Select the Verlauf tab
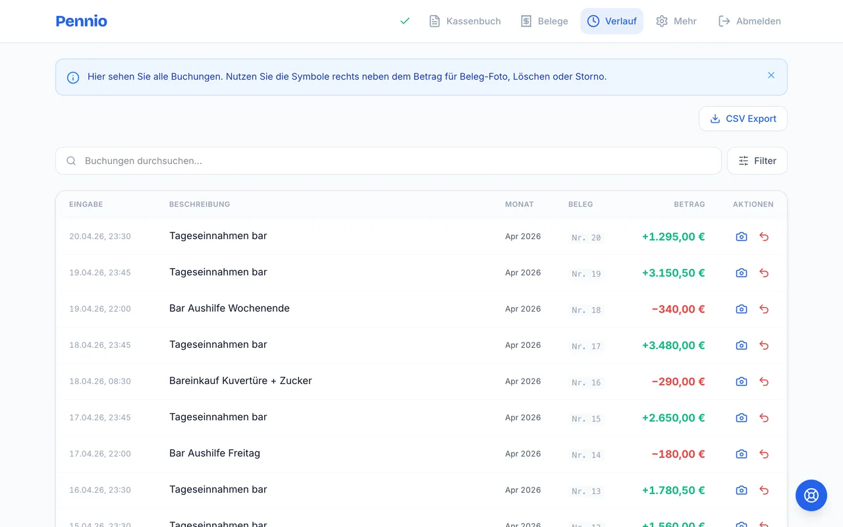This screenshot has height=527, width=843. click(x=612, y=21)
